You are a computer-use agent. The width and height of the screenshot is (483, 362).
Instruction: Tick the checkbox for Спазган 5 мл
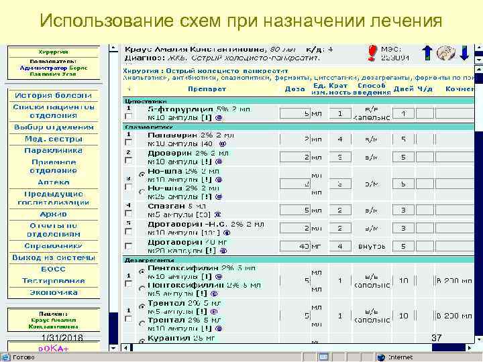click(x=129, y=213)
